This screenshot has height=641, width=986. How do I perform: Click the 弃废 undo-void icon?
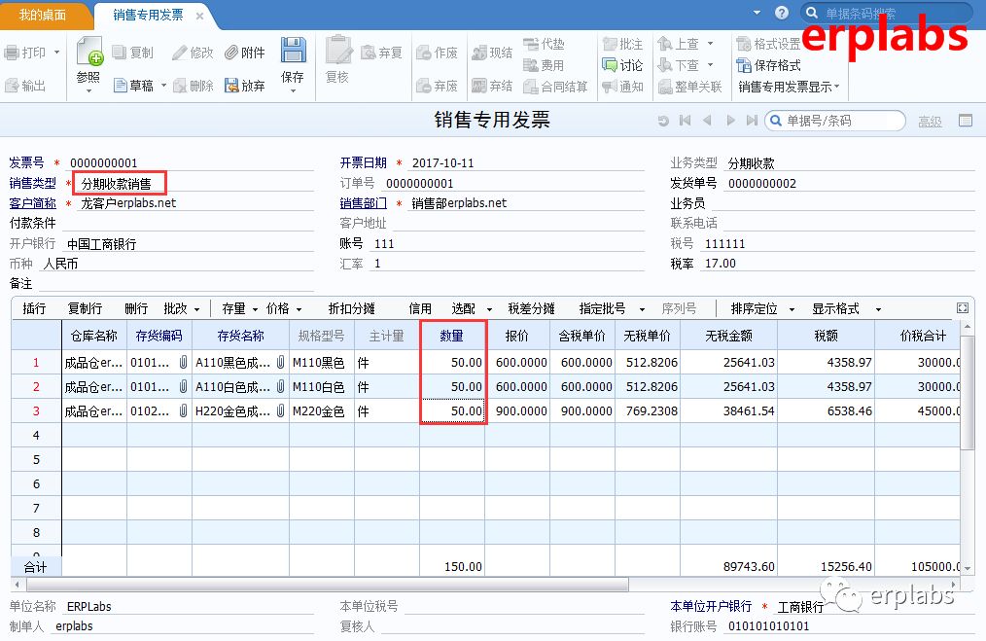coord(423,86)
